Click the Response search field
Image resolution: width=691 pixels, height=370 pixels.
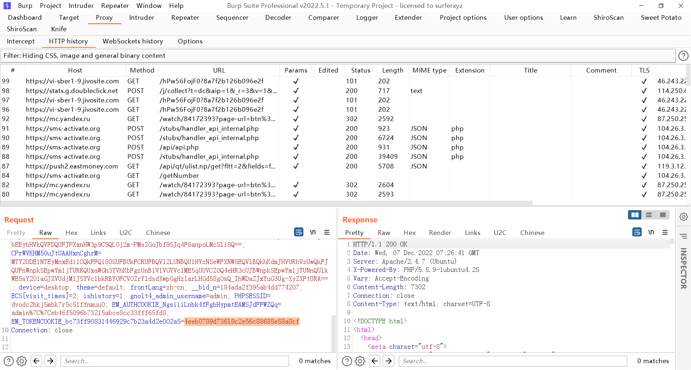point(513,361)
